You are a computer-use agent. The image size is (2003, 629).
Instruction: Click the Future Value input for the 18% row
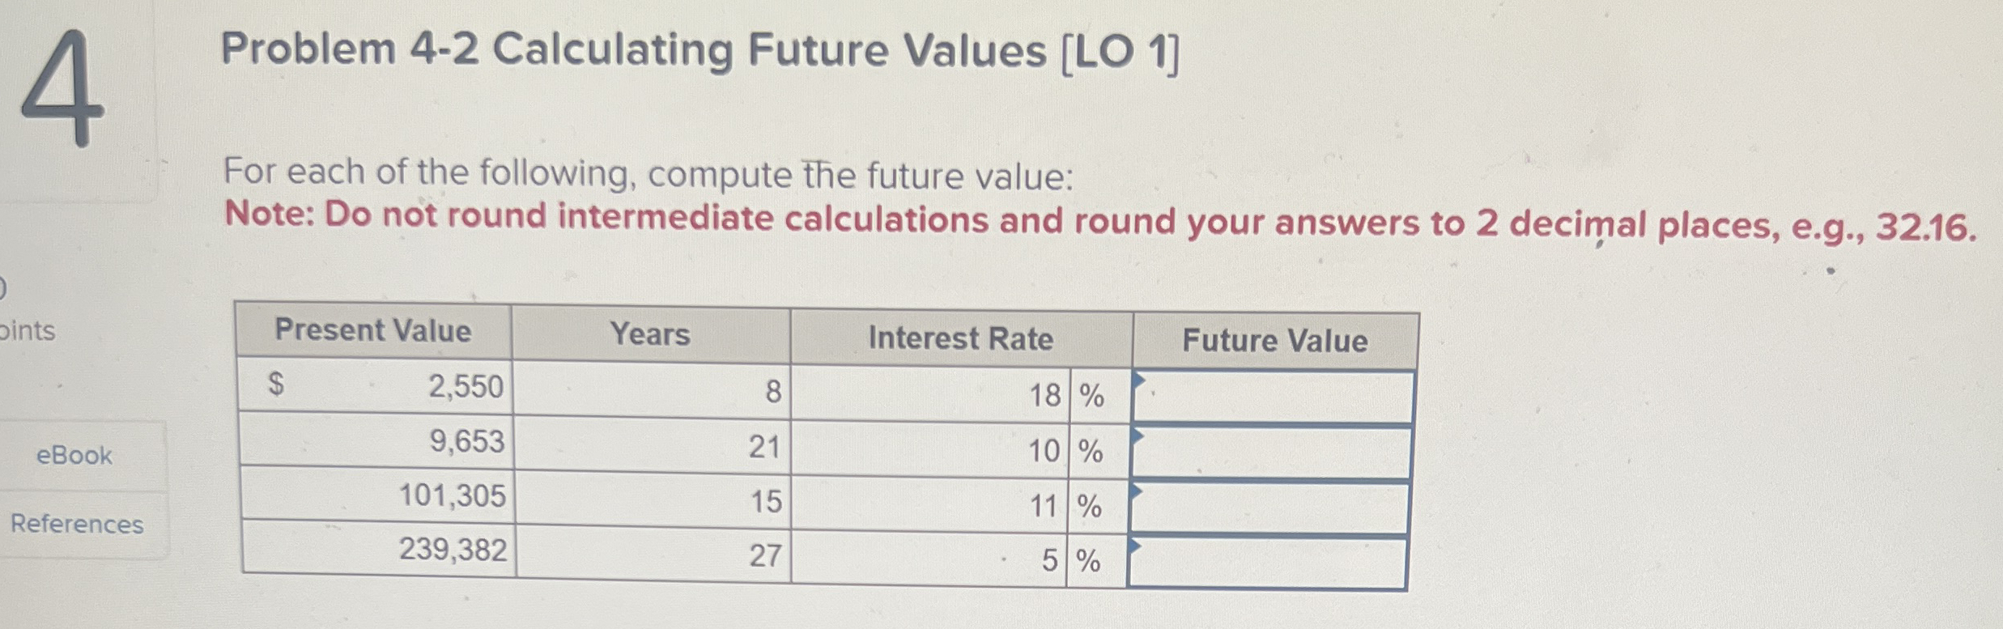coord(1271,397)
